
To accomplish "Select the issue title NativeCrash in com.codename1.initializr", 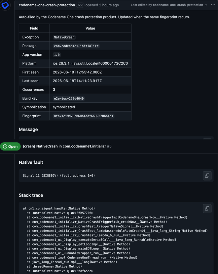I will 64,146.
